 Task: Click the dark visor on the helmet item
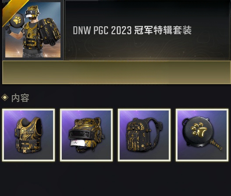click(79, 134)
